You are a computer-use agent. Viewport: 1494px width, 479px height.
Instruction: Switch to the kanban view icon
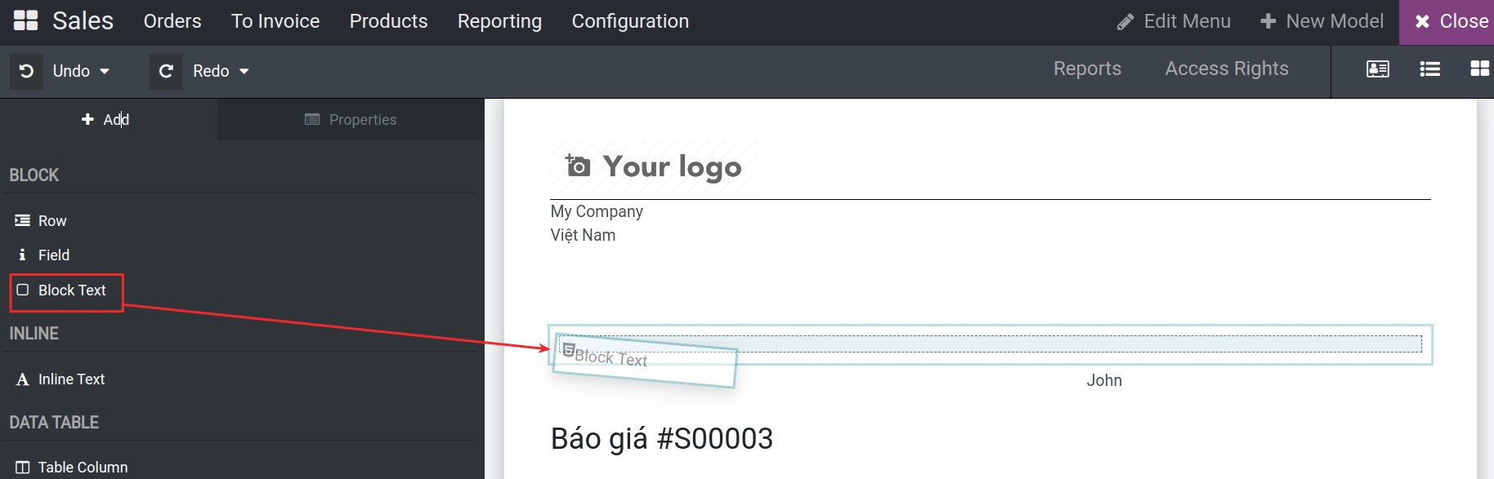click(1480, 69)
